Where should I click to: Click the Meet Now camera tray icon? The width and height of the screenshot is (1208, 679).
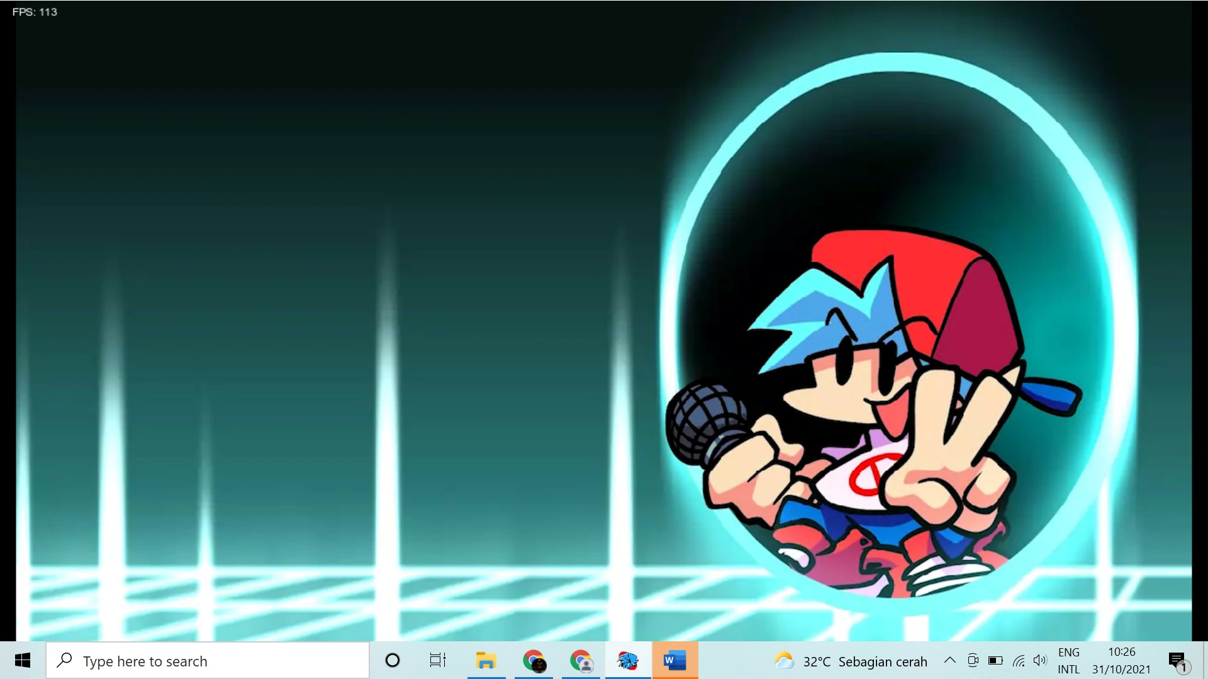pyautogui.click(x=973, y=660)
